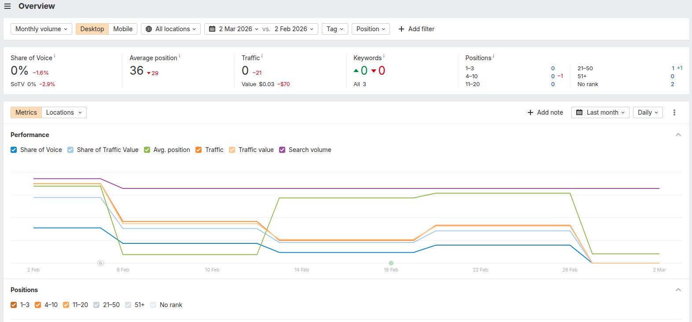Image resolution: width=692 pixels, height=322 pixels.
Task: Click the Add filter button
Action: (416, 29)
